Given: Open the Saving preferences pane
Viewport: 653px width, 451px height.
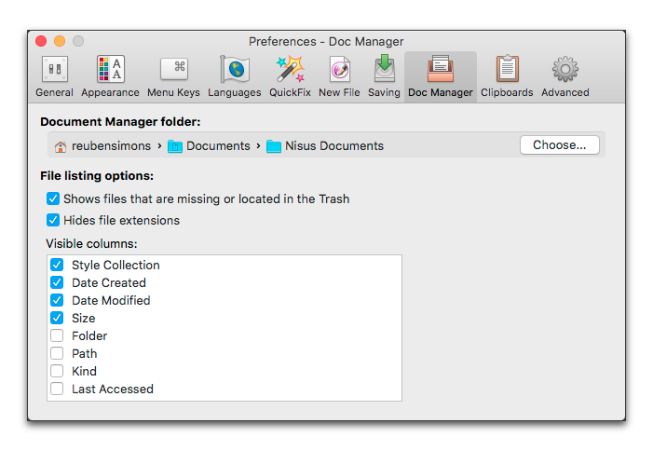Looking at the screenshot, I should 384,76.
